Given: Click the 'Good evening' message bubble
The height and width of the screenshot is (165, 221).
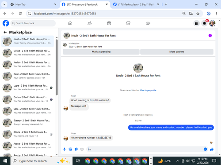Looking at the screenshot, I should (90, 100).
